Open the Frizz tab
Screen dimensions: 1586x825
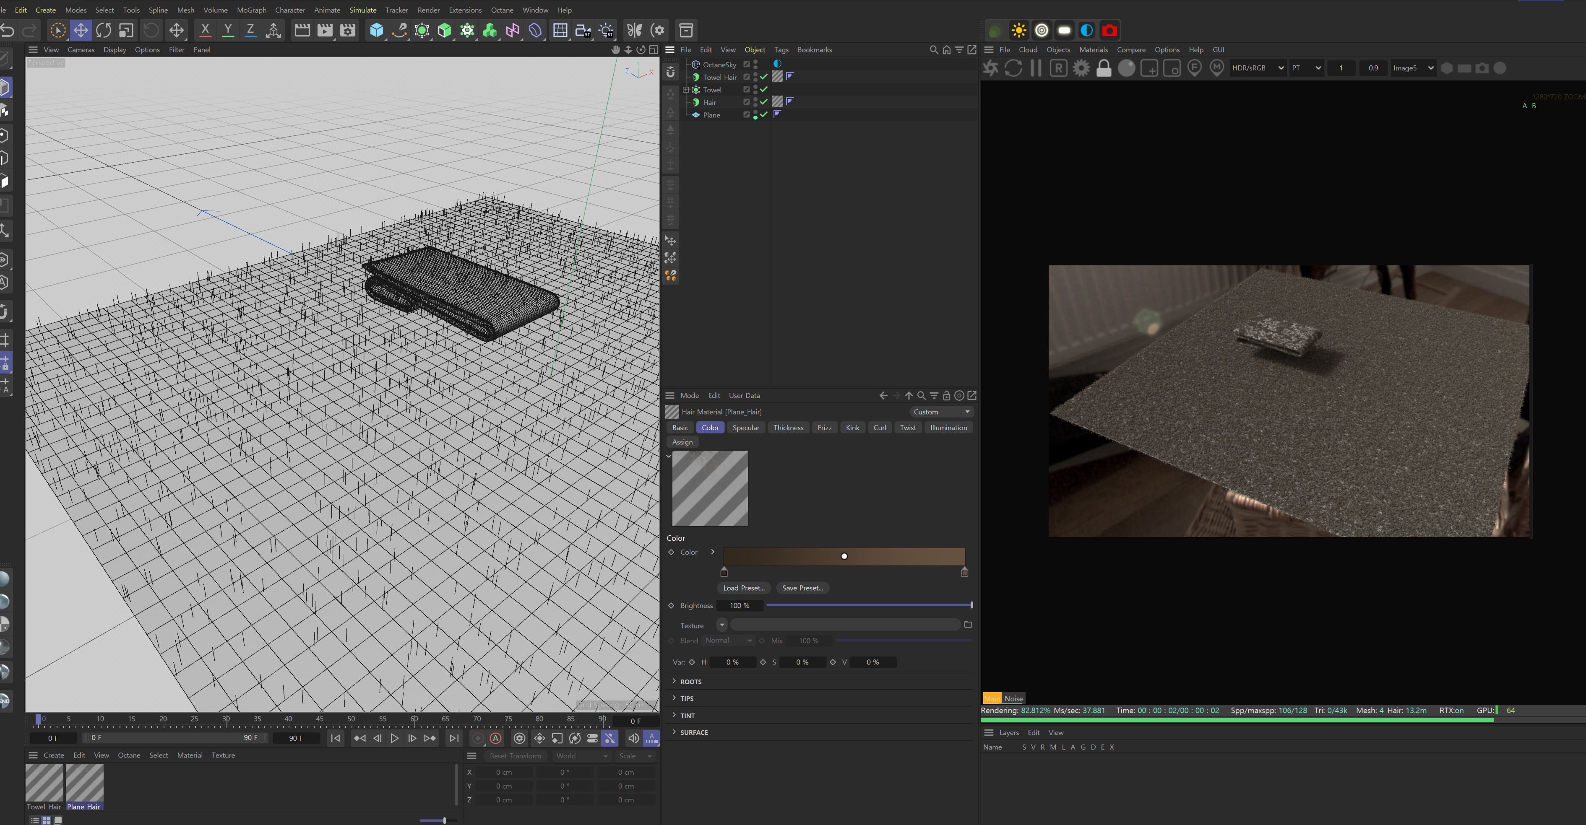pos(824,428)
